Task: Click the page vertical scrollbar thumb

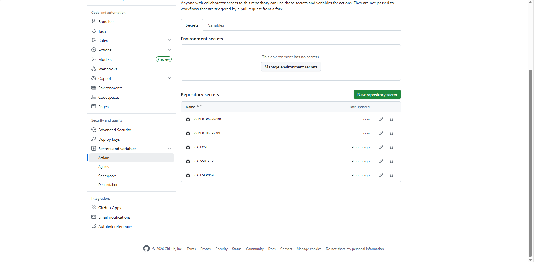Action: 530,163
